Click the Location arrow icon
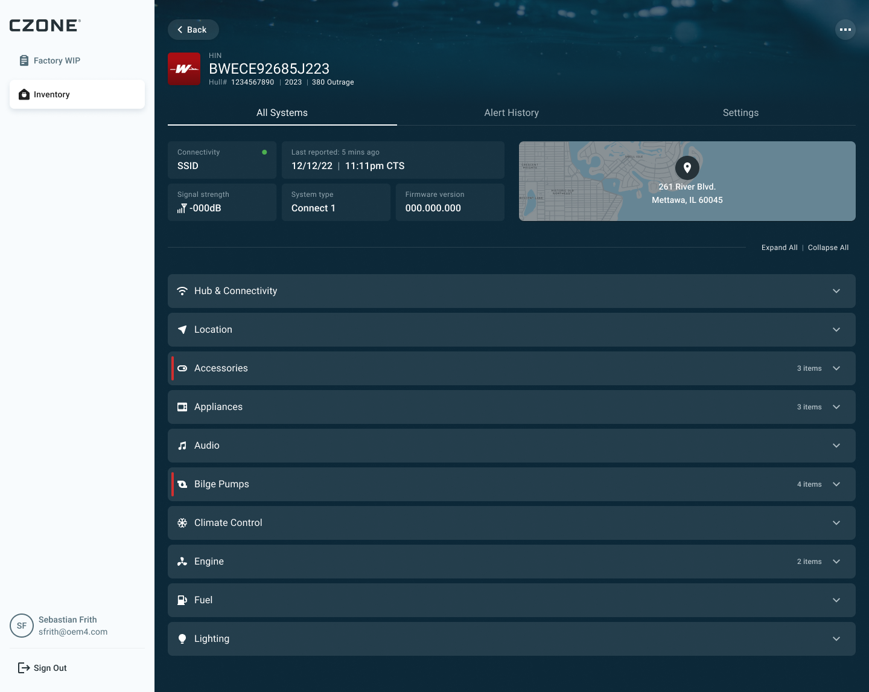869x692 pixels. (182, 330)
